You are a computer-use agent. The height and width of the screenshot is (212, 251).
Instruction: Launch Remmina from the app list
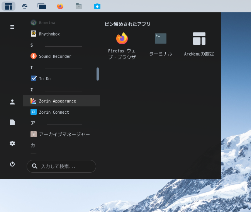pos(61,23)
